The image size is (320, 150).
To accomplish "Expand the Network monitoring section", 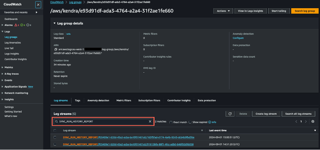I will [x=2, y=93].
